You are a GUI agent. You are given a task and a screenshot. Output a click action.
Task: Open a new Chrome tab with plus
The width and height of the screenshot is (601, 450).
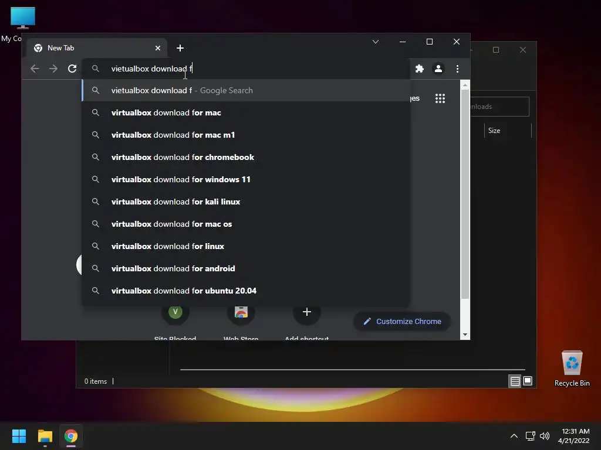[x=180, y=48]
